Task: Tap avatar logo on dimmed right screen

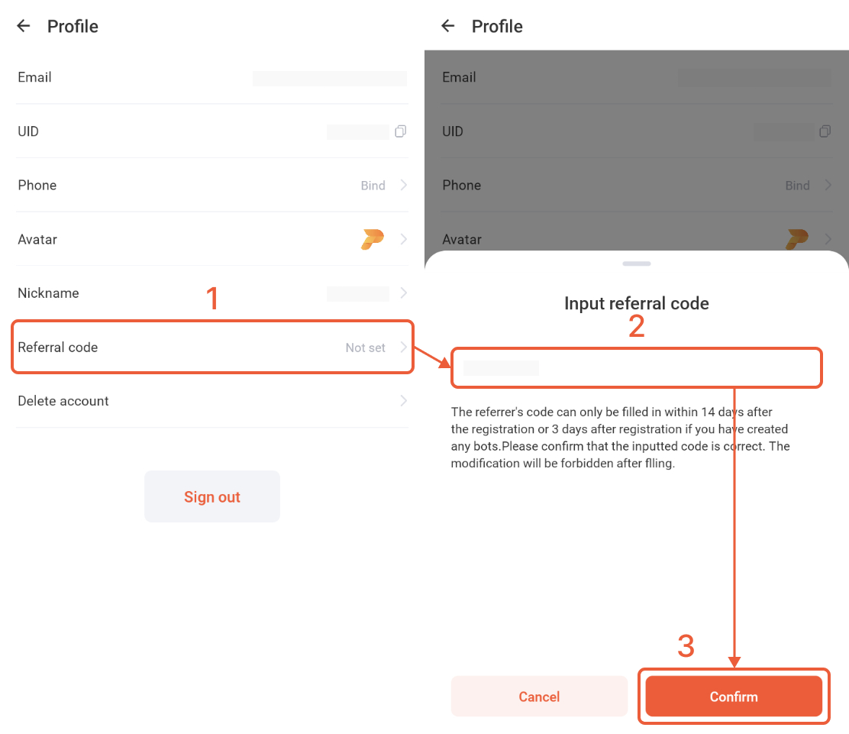Action: click(797, 239)
